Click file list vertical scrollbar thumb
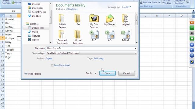Image resolution: width=195 pixels, height=109 pixels. [x=136, y=21]
